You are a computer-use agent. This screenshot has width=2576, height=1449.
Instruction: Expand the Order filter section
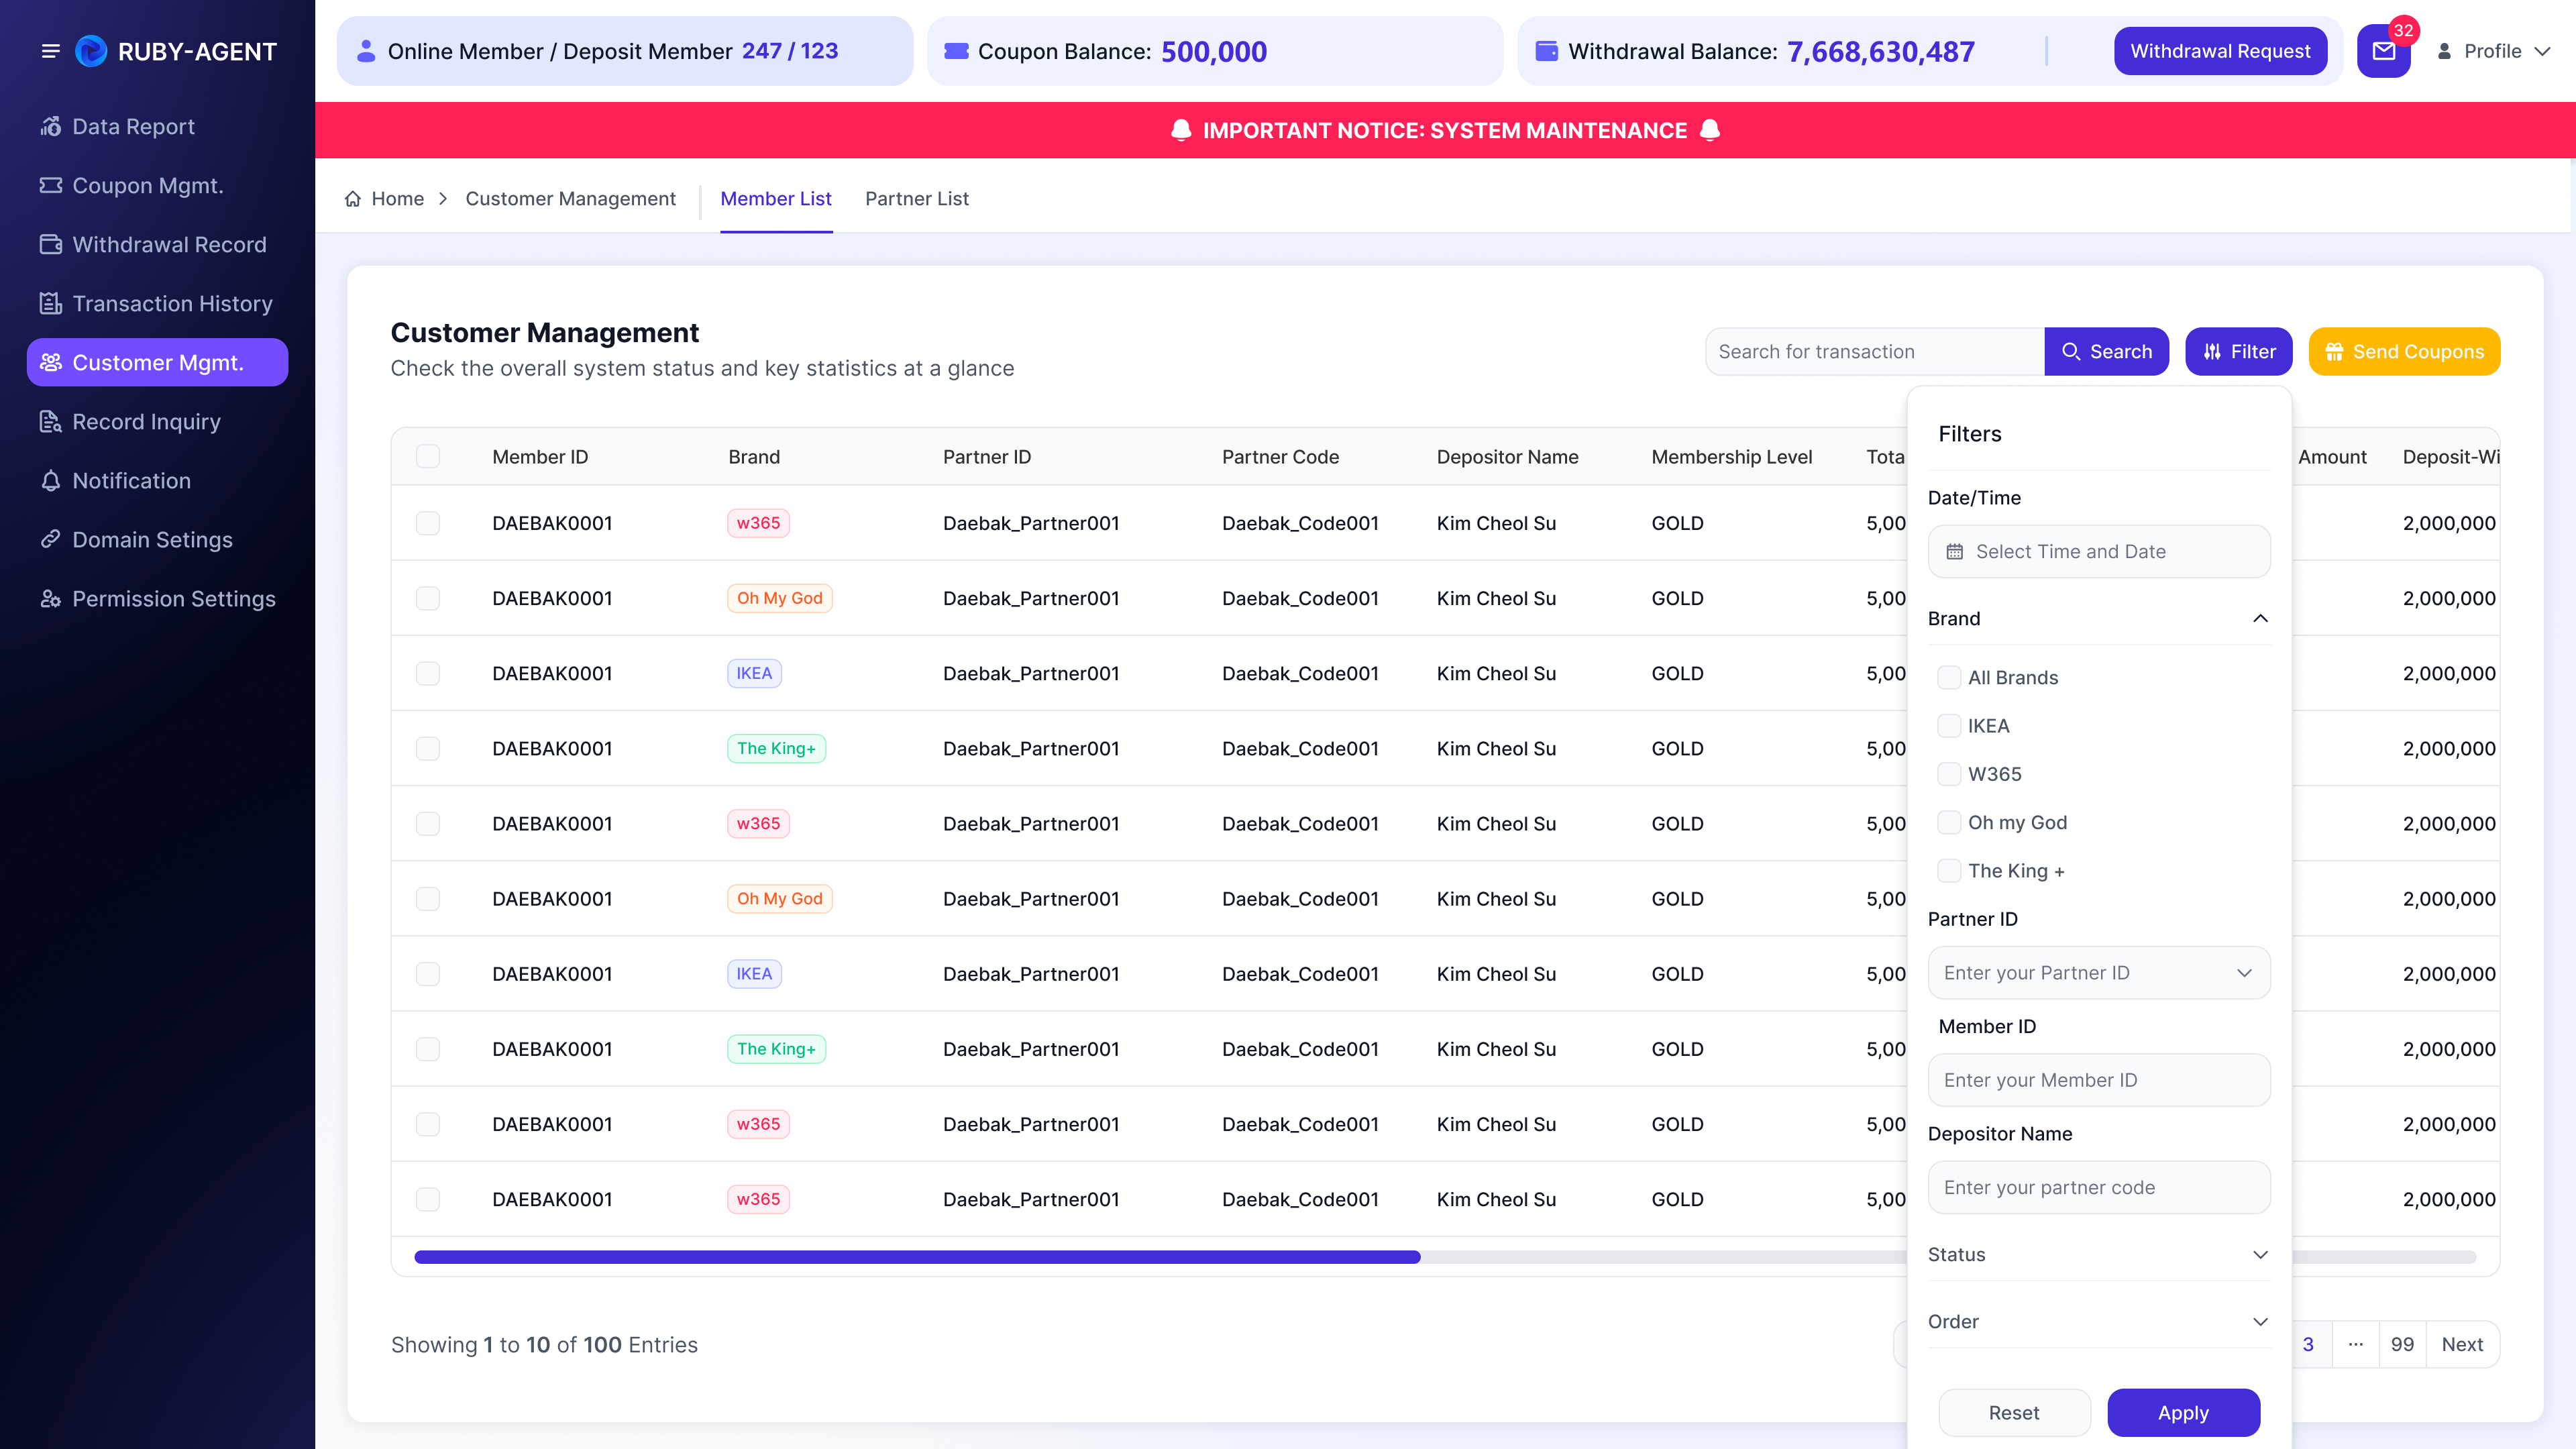pyautogui.click(x=2259, y=1321)
